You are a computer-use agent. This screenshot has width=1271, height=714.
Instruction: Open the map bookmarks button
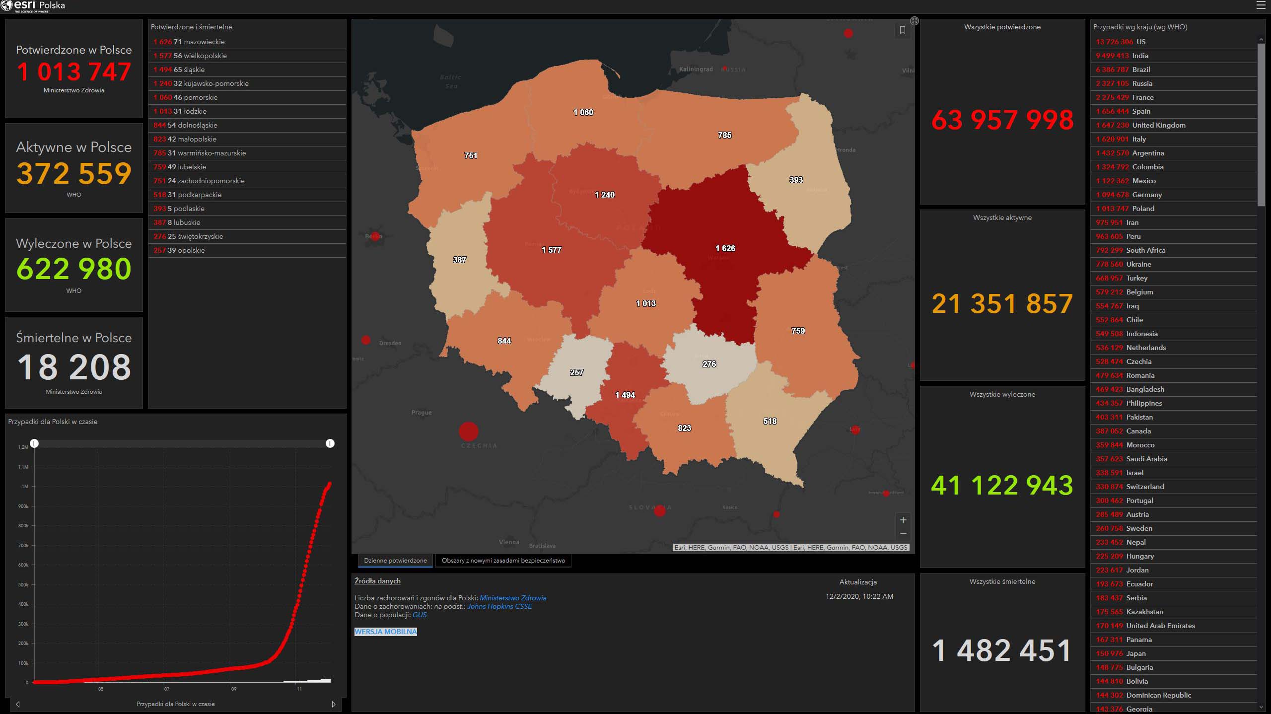tap(902, 30)
